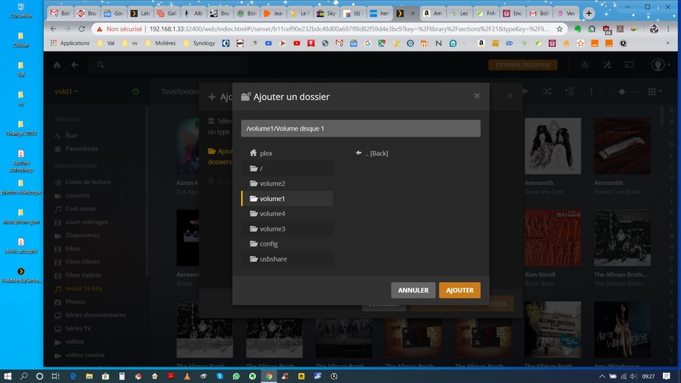Open the État settings entry
The height and width of the screenshot is (383, 681).
[71, 135]
